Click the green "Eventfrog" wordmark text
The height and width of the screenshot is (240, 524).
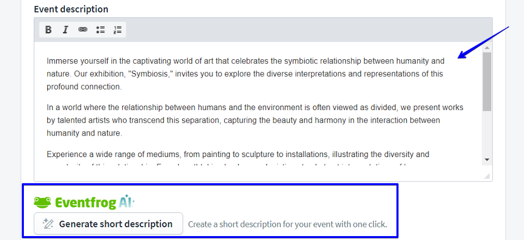pyautogui.click(x=85, y=202)
